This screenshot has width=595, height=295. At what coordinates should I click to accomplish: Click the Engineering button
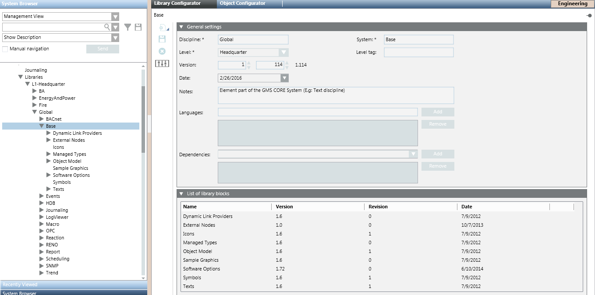click(x=572, y=4)
